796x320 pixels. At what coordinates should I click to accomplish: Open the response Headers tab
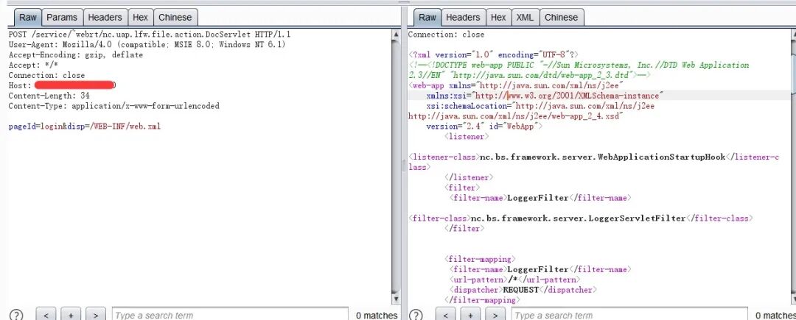tap(463, 17)
